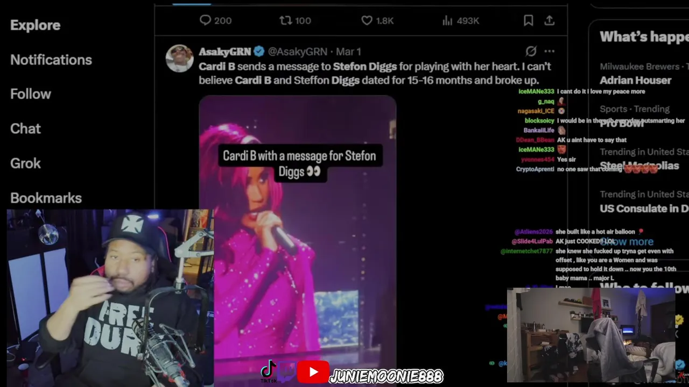Click the repost icon showing 100
Image resolution: width=689 pixels, height=387 pixels.
(285, 20)
